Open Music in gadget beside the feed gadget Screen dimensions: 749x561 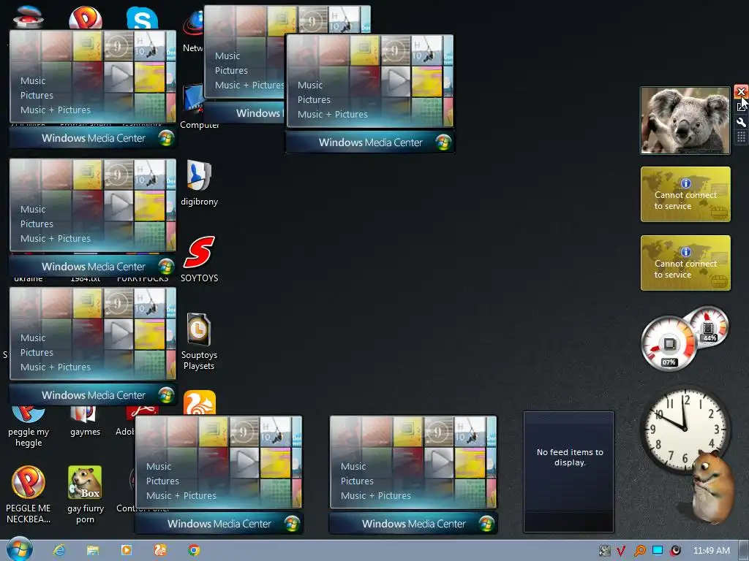pos(353,466)
